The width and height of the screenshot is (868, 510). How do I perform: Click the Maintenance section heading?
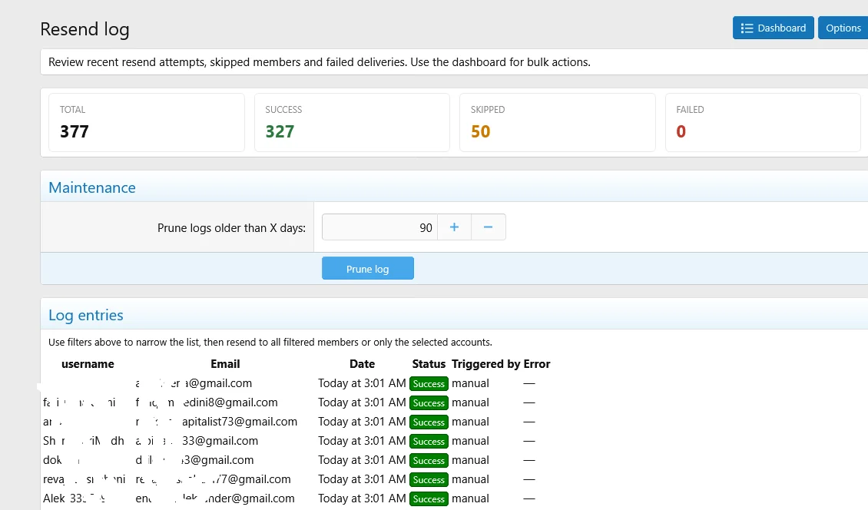coord(92,187)
